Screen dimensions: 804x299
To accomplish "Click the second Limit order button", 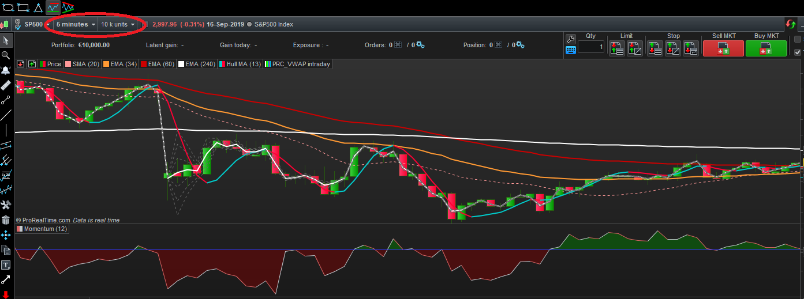I will [x=635, y=48].
